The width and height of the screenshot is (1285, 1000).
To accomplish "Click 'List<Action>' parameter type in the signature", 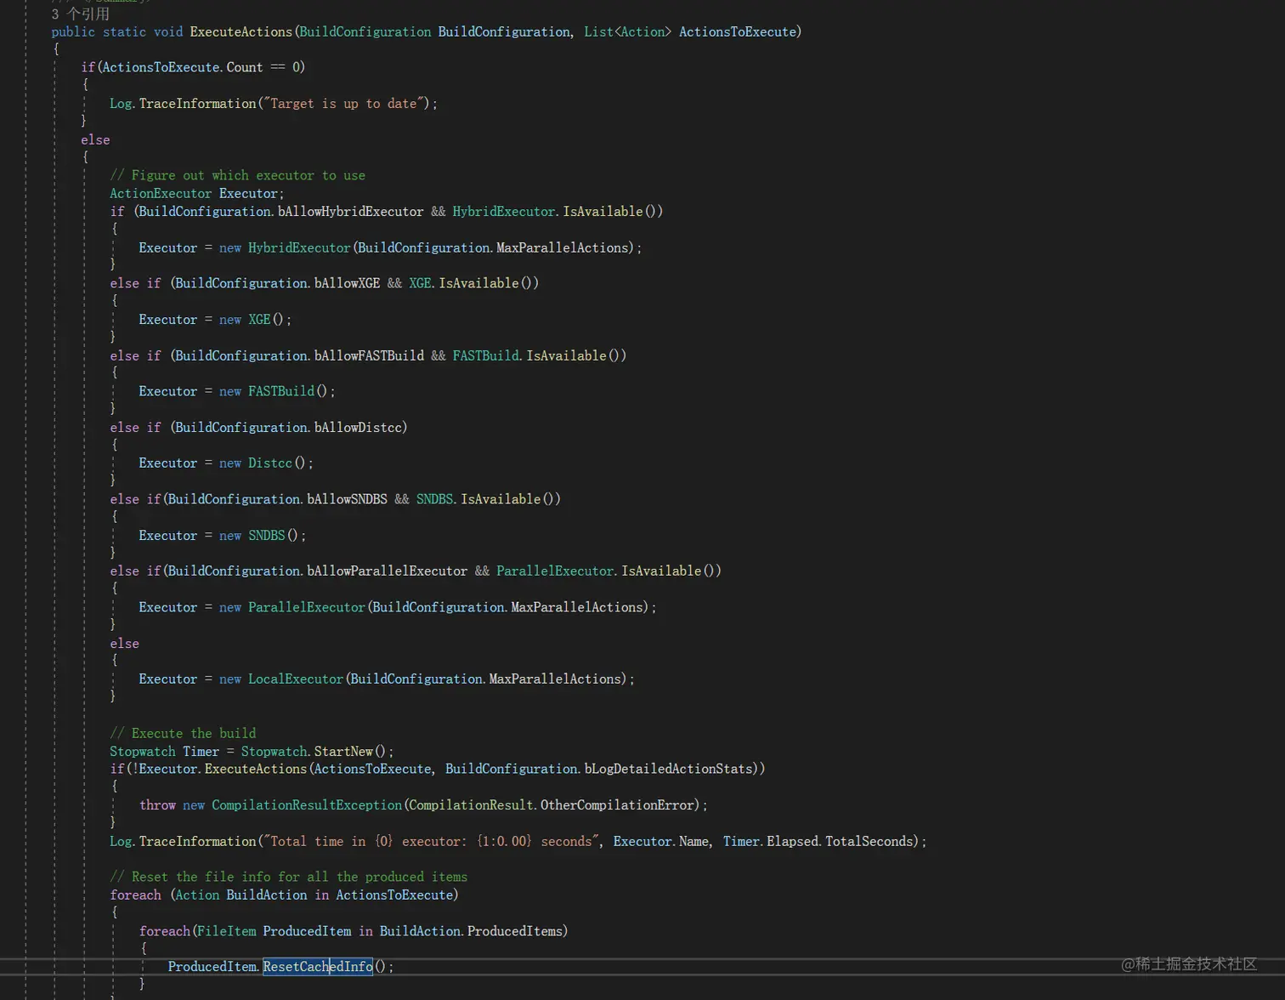I will (627, 31).
